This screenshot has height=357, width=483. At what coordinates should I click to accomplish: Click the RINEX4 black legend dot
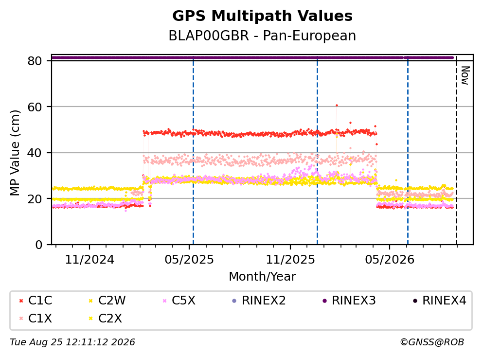click(x=415, y=301)
